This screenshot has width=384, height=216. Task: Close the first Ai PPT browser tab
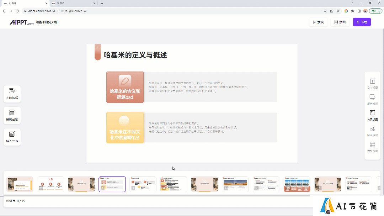click(x=46, y=4)
